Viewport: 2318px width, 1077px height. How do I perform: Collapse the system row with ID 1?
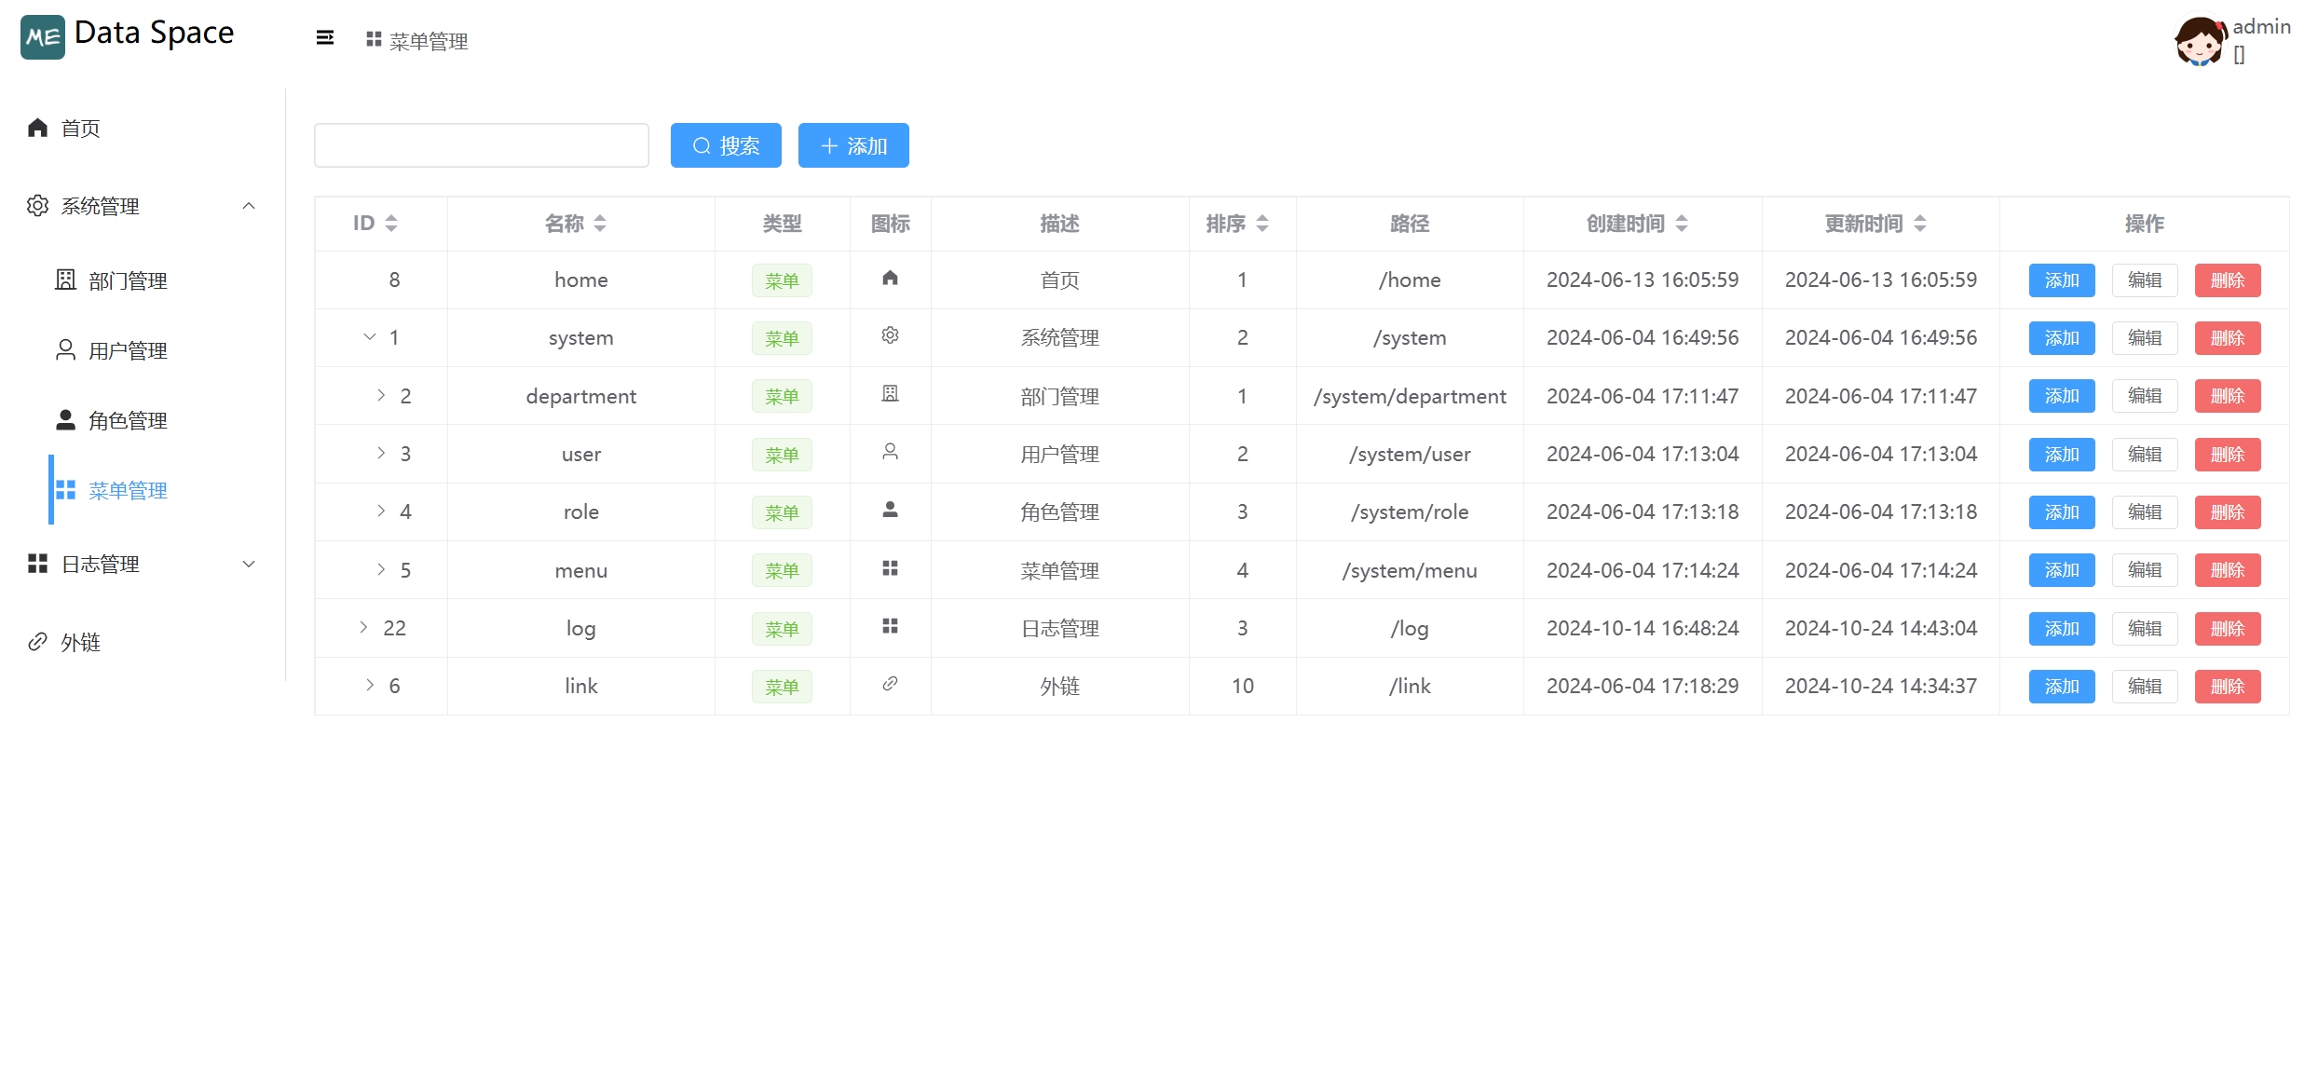(x=370, y=337)
